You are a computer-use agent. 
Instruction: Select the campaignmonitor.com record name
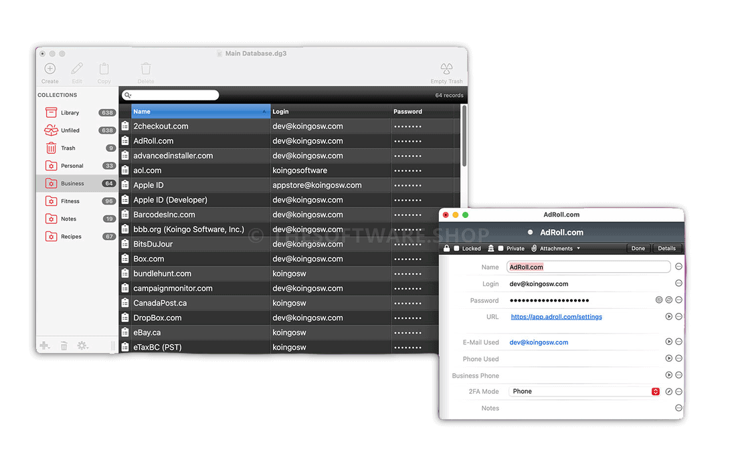tap(173, 288)
